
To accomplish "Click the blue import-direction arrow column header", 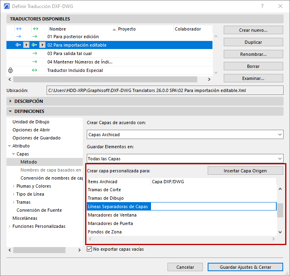I will click(x=19, y=29).
